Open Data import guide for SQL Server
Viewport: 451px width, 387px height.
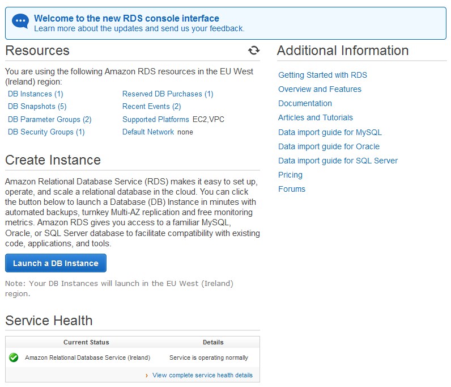click(x=338, y=161)
